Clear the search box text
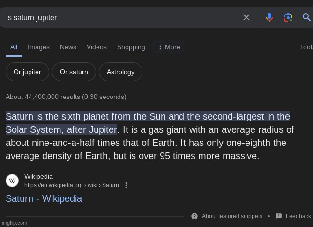 pyautogui.click(x=246, y=17)
